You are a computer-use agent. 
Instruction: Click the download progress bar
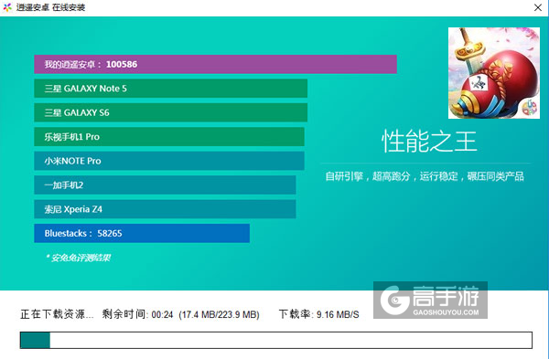coord(276,340)
